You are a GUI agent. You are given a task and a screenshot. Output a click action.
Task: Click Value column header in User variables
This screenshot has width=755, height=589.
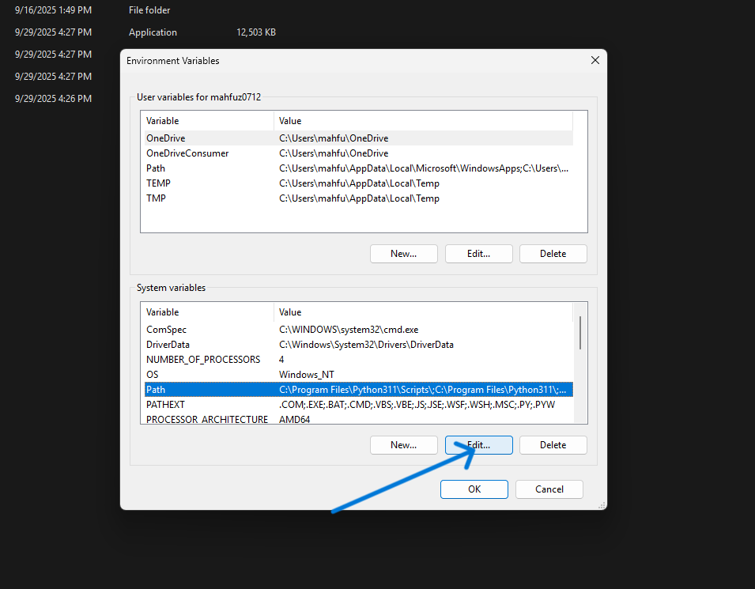tap(290, 121)
